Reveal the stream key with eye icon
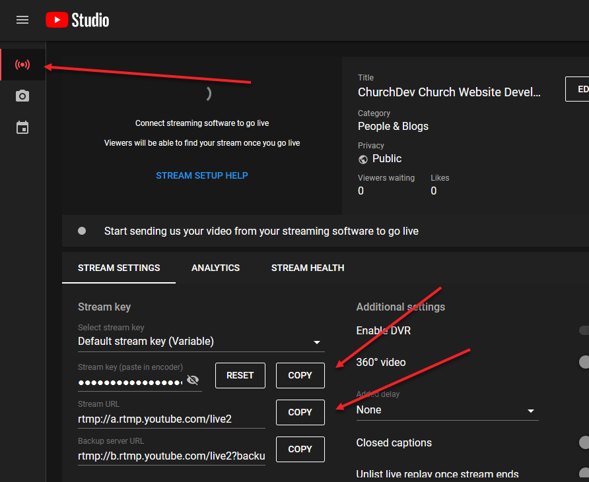This screenshot has height=482, width=589. [x=193, y=380]
